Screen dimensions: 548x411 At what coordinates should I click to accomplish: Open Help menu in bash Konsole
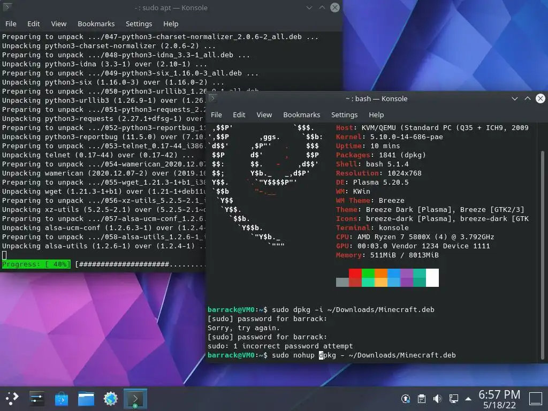tap(376, 115)
